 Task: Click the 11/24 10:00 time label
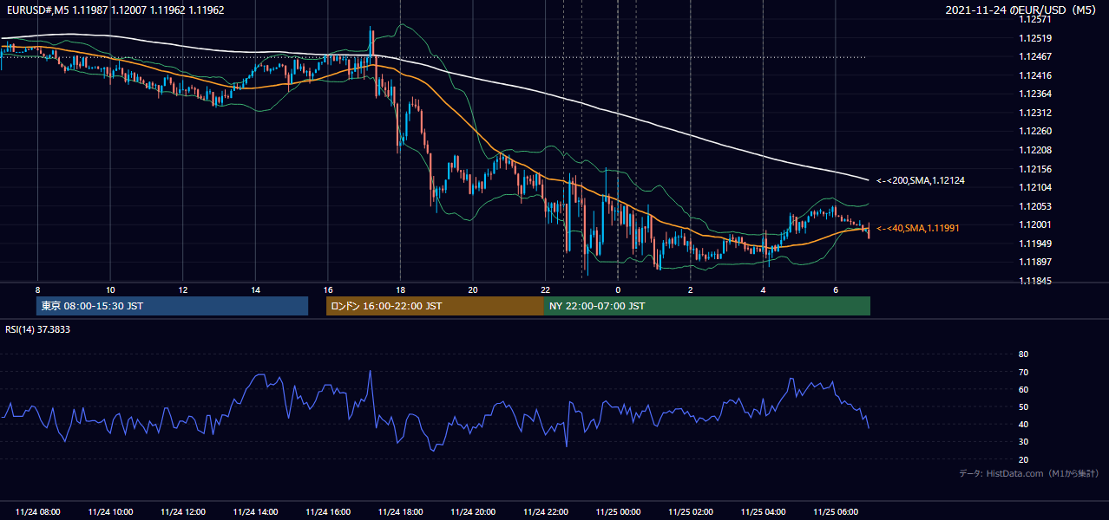pyautogui.click(x=110, y=512)
